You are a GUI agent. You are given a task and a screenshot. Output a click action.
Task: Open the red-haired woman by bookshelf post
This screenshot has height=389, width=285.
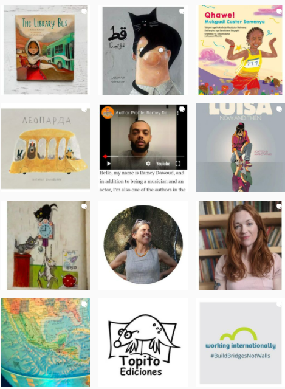coord(240,245)
